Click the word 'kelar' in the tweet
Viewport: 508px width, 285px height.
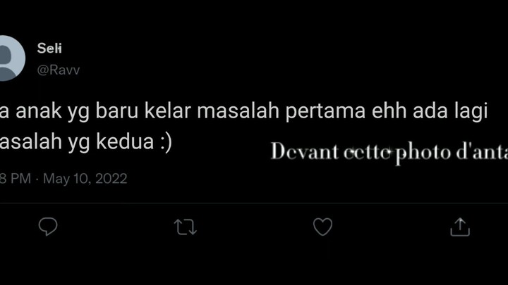point(167,110)
